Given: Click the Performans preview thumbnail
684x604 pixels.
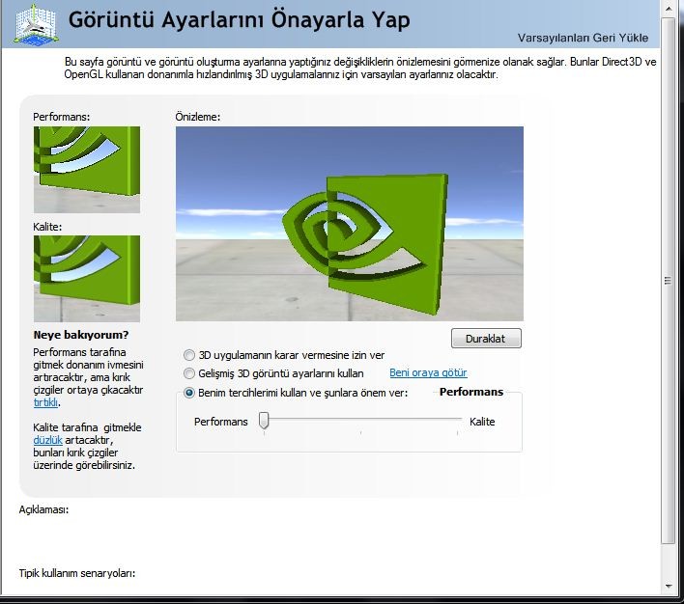Looking at the screenshot, I should [87, 170].
